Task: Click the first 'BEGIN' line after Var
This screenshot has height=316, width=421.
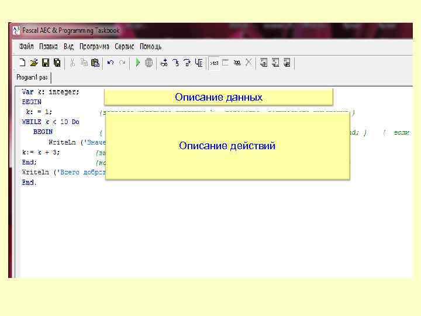Action: click(x=32, y=102)
